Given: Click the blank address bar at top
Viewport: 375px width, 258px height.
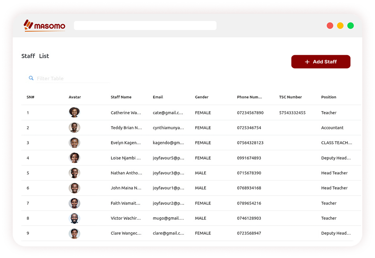Looking at the screenshot, I should point(145,25).
